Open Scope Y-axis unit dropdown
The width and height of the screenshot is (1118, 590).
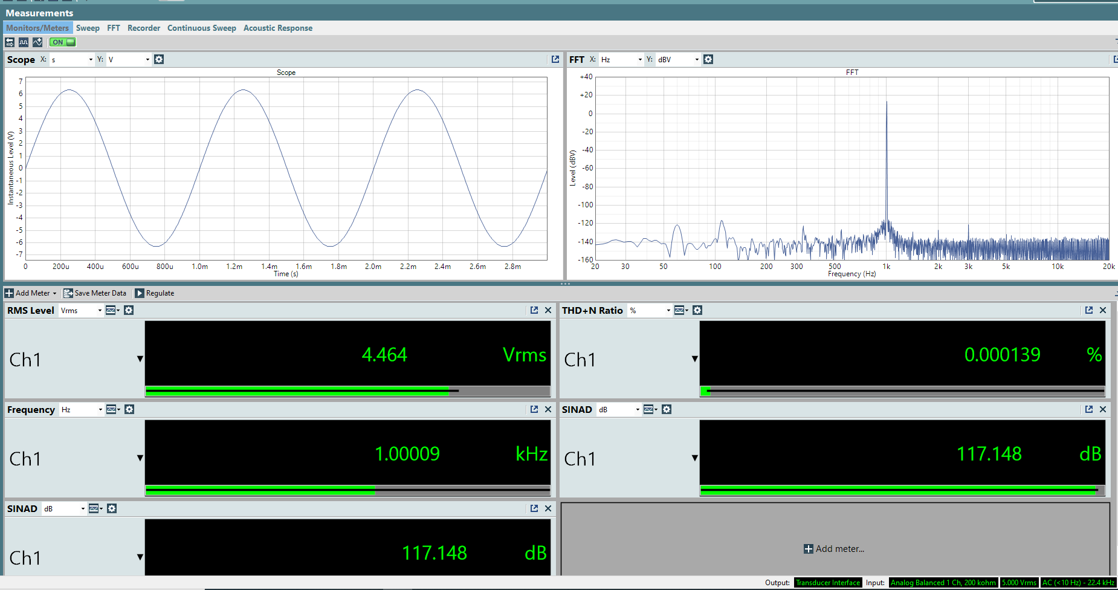pyautogui.click(x=129, y=59)
